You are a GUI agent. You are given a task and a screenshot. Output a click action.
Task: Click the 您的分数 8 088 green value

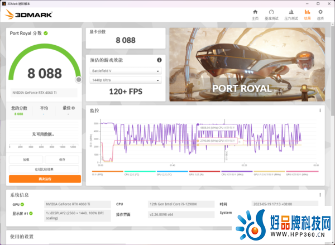18,114
